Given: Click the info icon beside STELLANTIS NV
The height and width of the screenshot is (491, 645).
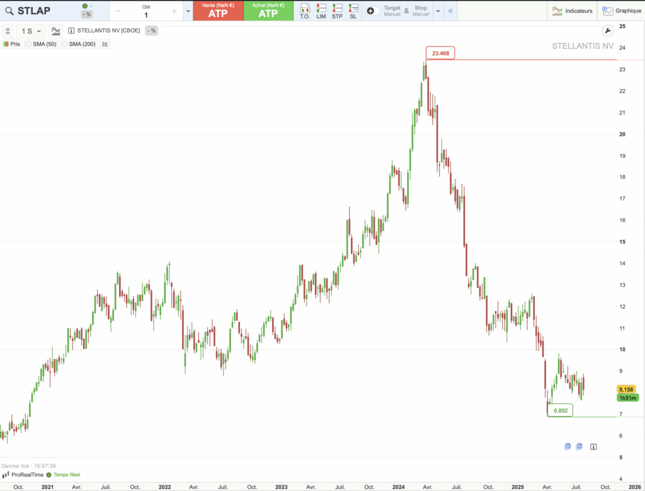Looking at the screenshot, I should 71,30.
